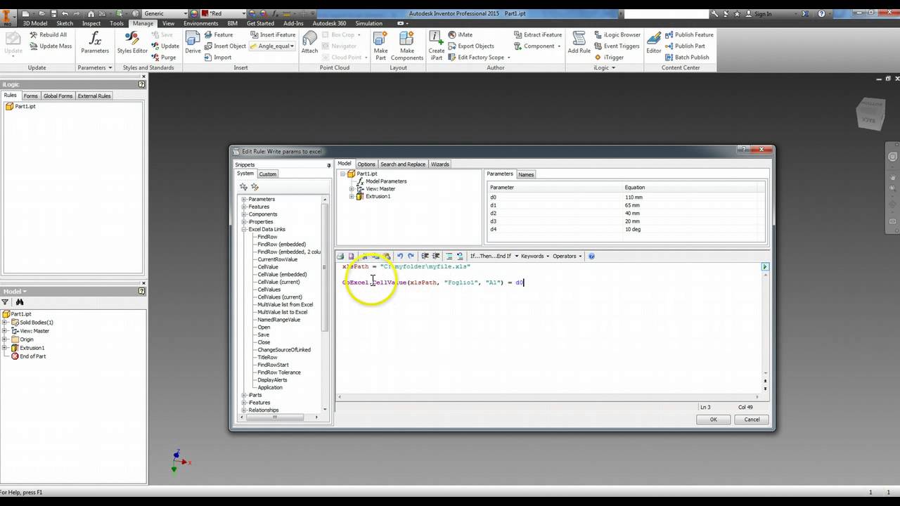The width and height of the screenshot is (900, 506).
Task: Click Import in the Insert panel
Action: [218, 58]
